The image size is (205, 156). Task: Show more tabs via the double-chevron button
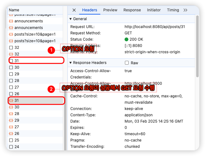(x=185, y=10)
